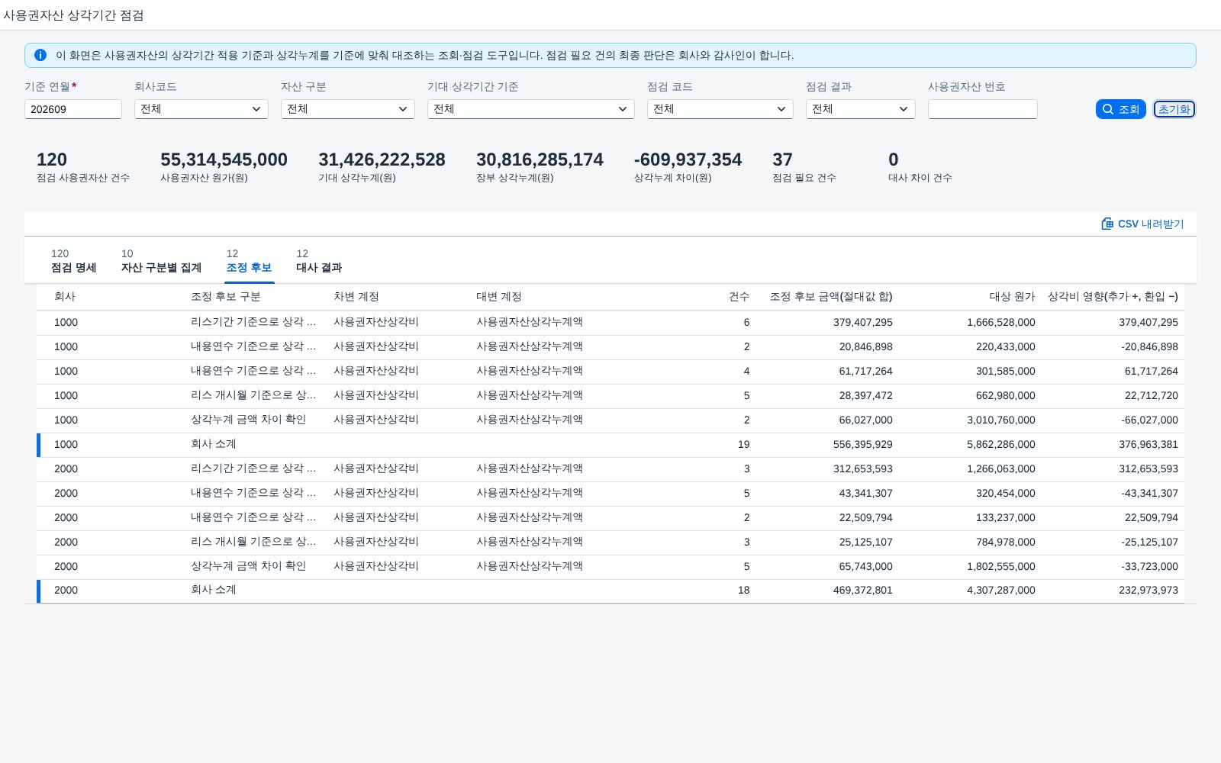Viewport: 1221px width, 763px height.
Task: Switch to the 대사 결과 tab
Action: pos(319,261)
